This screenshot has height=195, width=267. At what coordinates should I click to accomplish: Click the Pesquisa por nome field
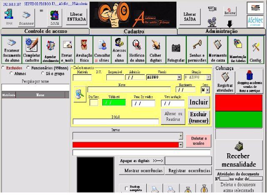pos(35,87)
